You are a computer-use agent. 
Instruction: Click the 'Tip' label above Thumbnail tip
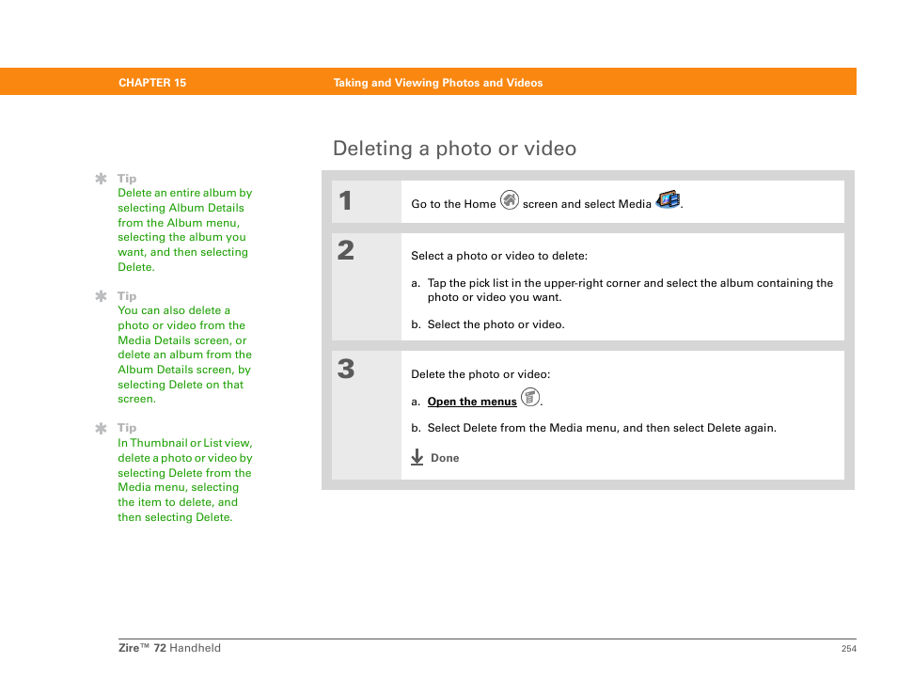[127, 427]
